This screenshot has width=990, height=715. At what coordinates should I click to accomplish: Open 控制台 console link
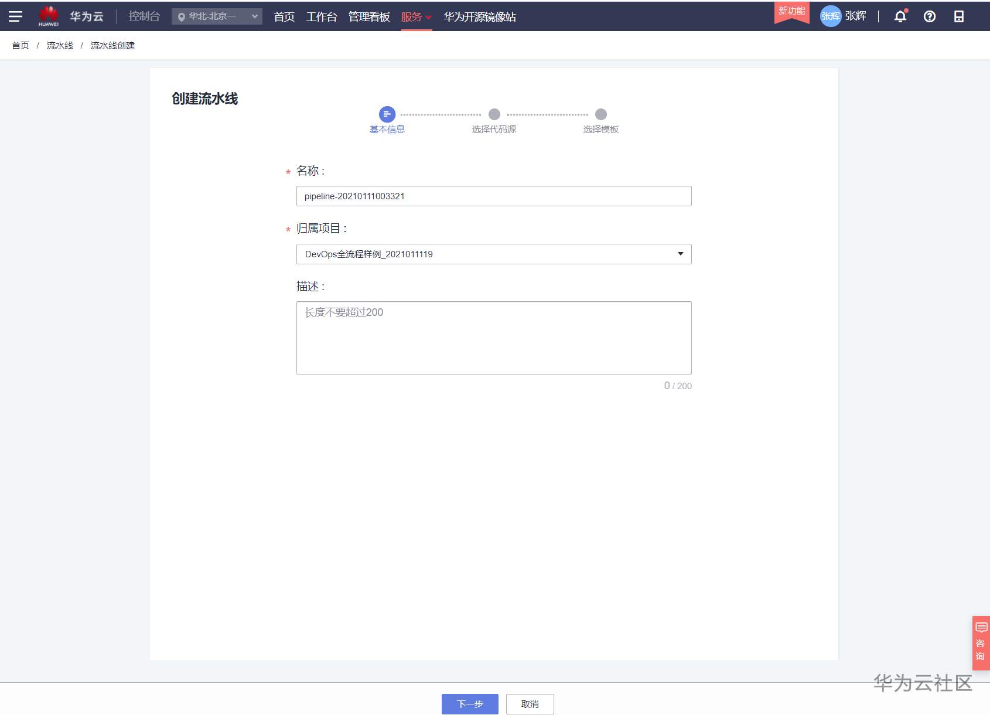coord(144,16)
